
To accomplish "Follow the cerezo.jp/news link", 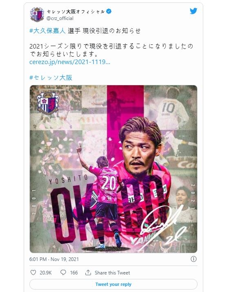I will [x=70, y=62].
